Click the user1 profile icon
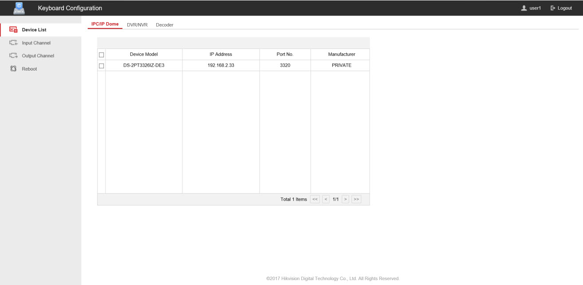Screen dimensions: 583x285 pos(524,8)
